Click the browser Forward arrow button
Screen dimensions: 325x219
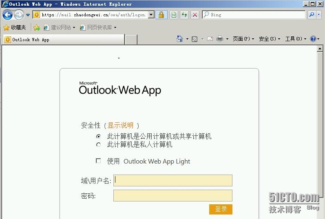[x=19, y=15]
